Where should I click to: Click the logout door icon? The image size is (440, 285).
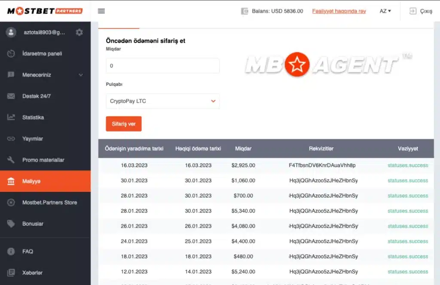point(413,11)
